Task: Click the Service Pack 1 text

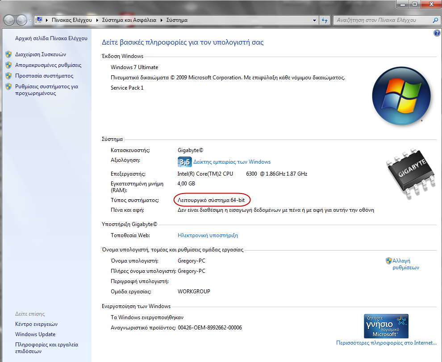Action: tap(127, 88)
